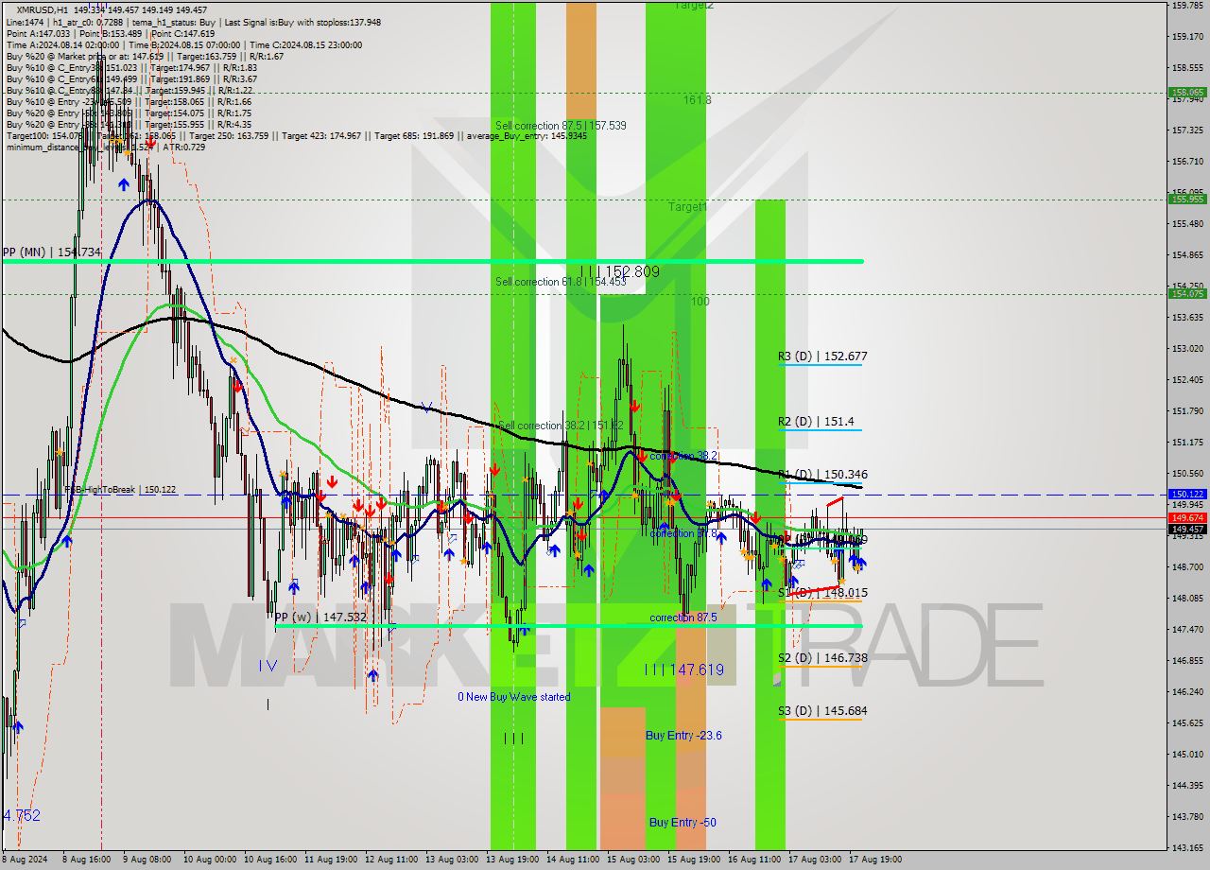Click the Sell correction 87.5 | 157.539 label
The width and height of the screenshot is (1210, 870).
coord(561,126)
